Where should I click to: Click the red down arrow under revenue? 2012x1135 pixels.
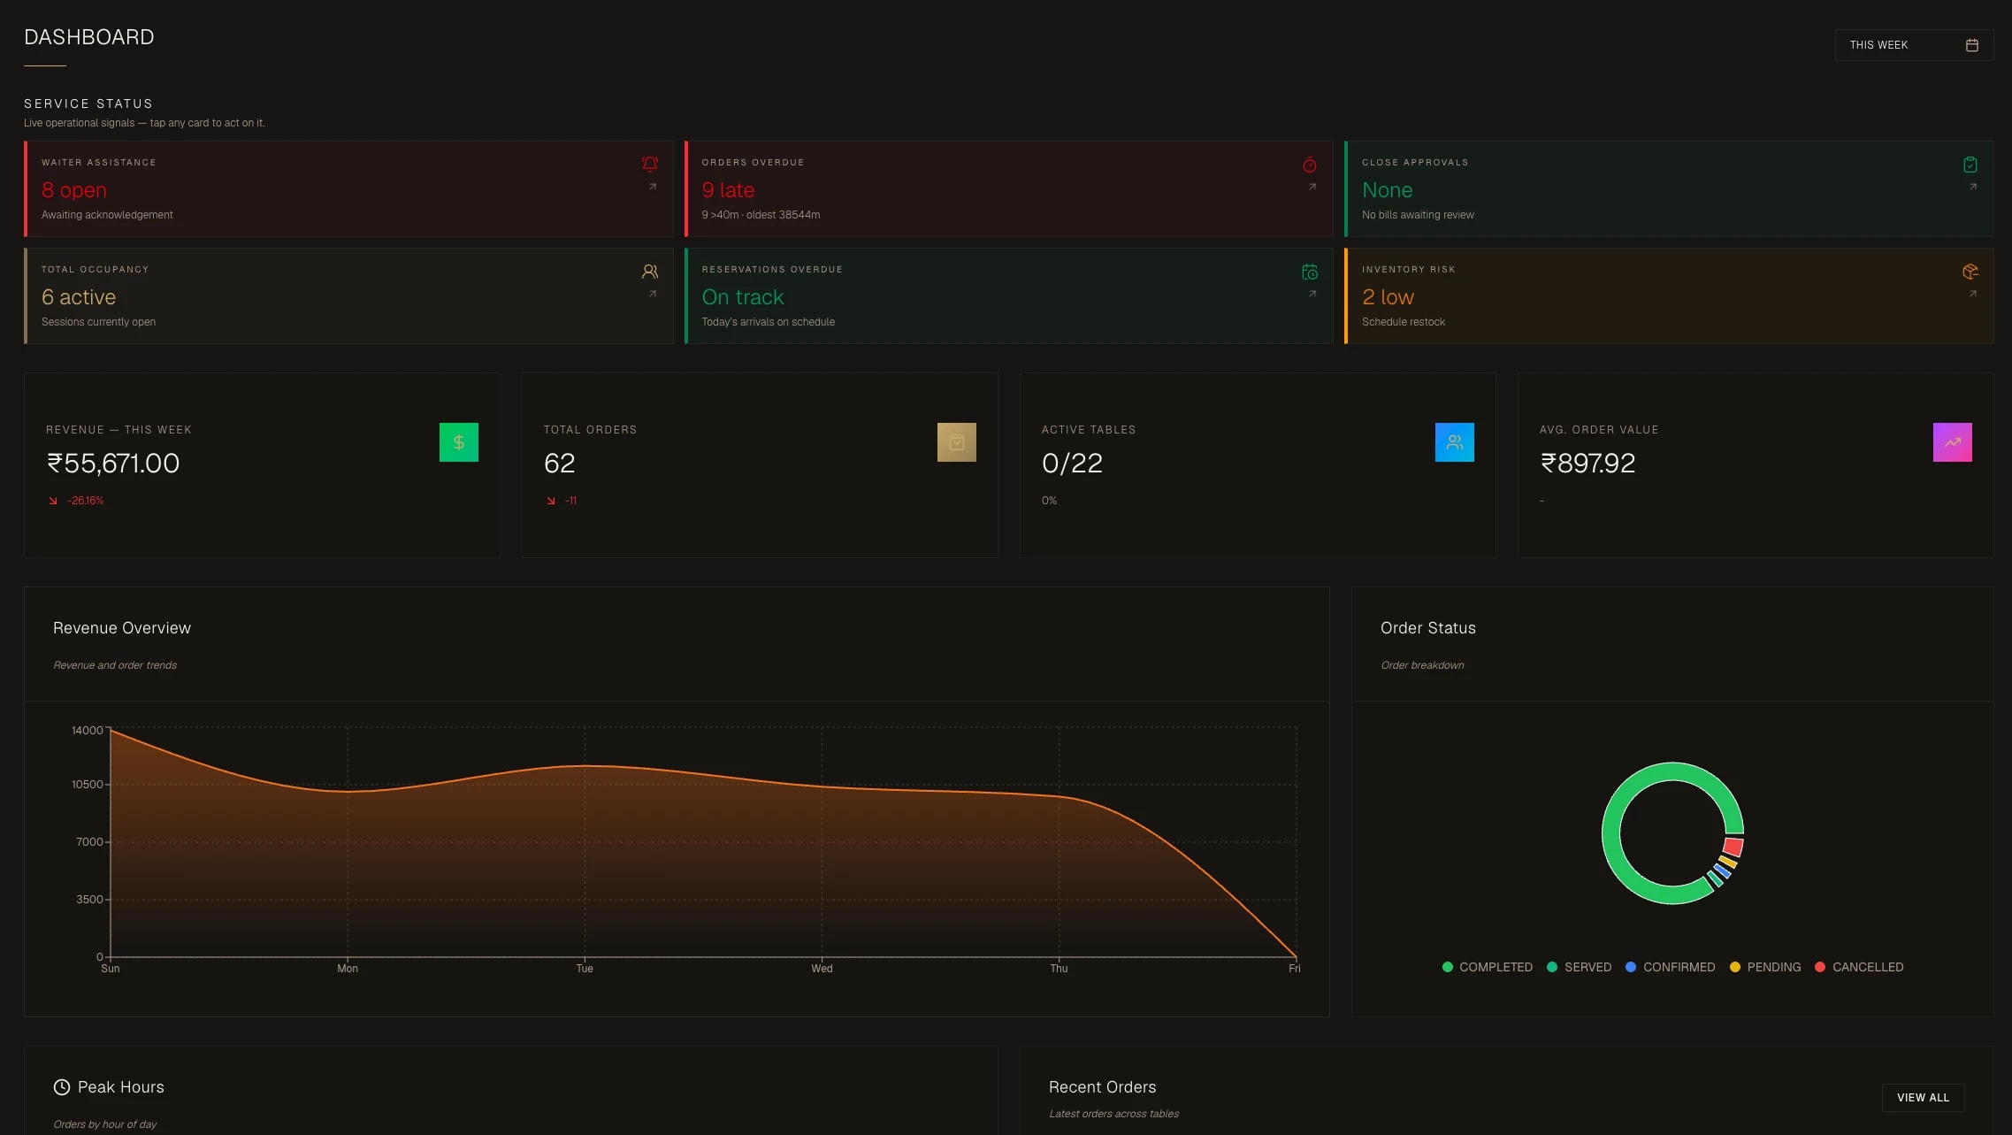(x=53, y=501)
